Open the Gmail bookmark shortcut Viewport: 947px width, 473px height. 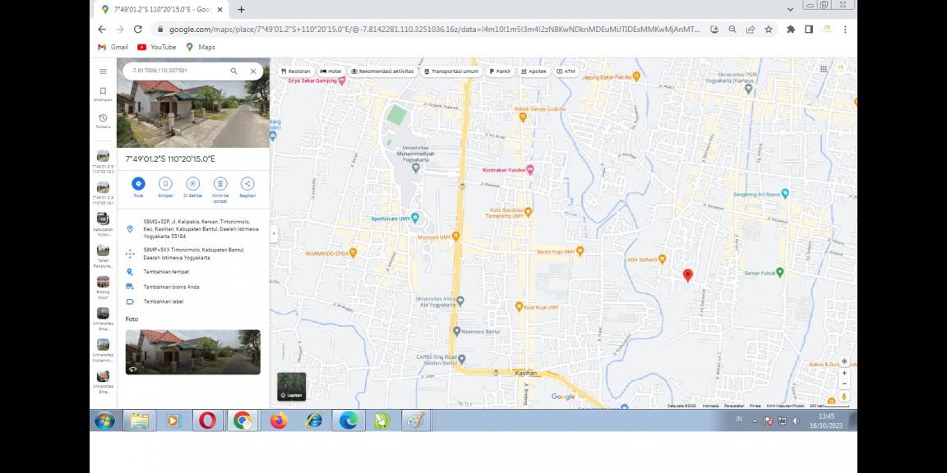[113, 47]
